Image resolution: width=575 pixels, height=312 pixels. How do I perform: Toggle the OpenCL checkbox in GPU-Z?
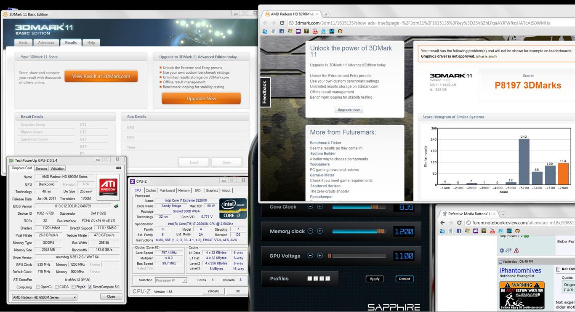click(38, 287)
